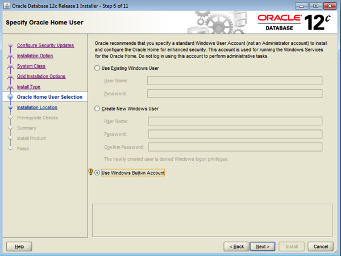Open Installation Location step link
Image resolution: width=341 pixels, height=256 pixels.
coord(37,107)
